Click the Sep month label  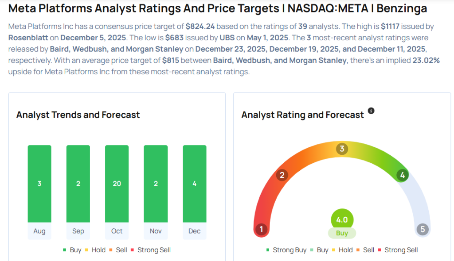tap(78, 231)
